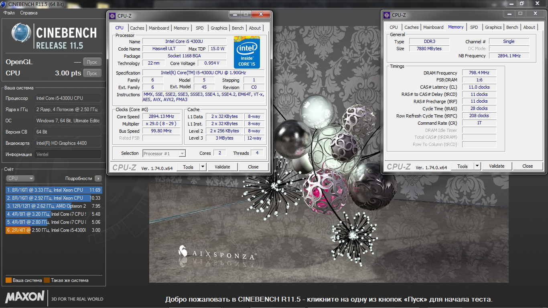Switch to Bench tab in right CPU-Z

512,27
